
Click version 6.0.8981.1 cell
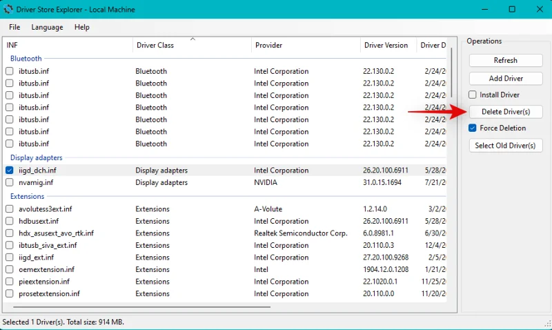378,233
